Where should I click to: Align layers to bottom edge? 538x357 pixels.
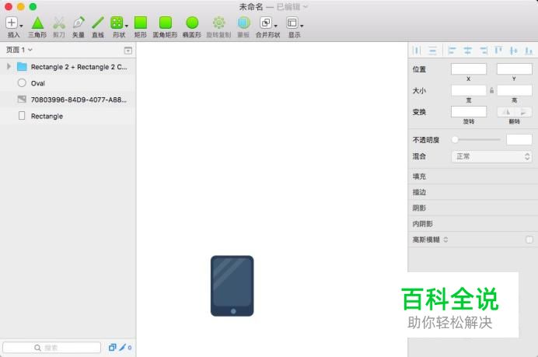[x=529, y=51]
